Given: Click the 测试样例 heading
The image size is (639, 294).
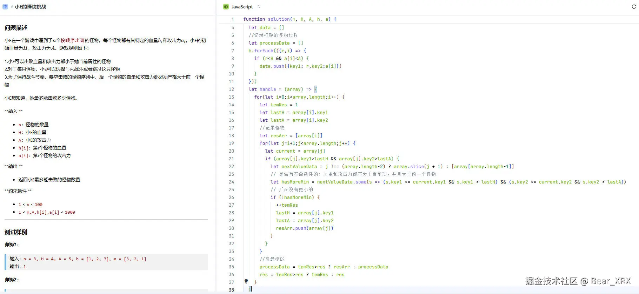Looking at the screenshot, I should pos(16,232).
